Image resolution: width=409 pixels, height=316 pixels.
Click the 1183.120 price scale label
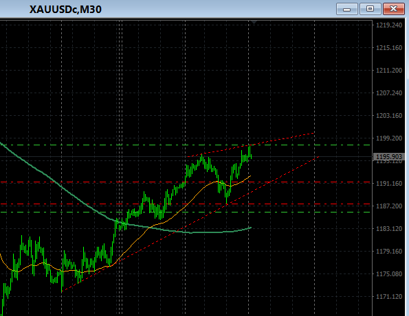click(389, 229)
